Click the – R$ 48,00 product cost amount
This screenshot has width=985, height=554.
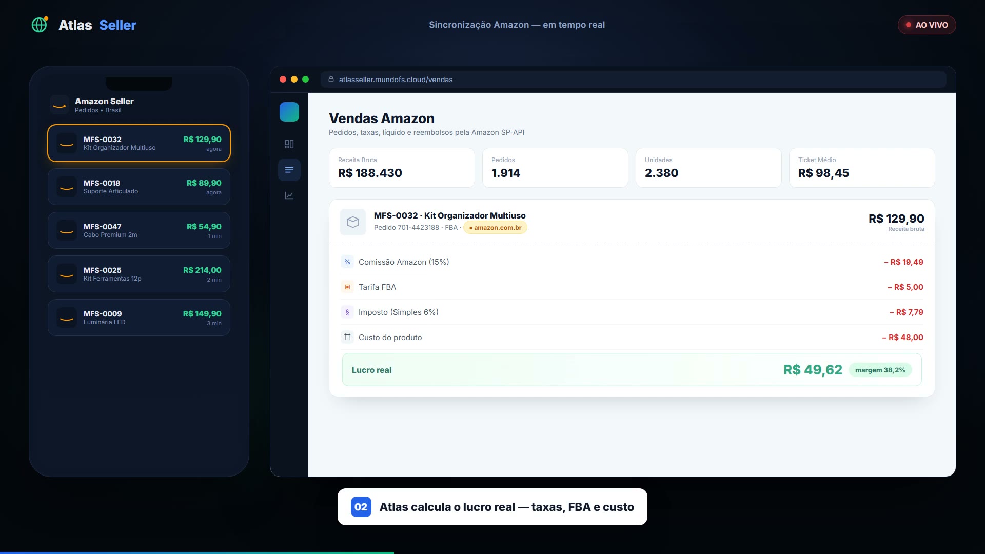coord(902,338)
